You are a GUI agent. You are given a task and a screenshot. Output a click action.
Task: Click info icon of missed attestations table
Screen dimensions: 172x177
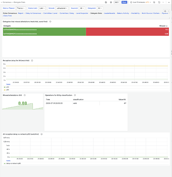coord(50,22)
